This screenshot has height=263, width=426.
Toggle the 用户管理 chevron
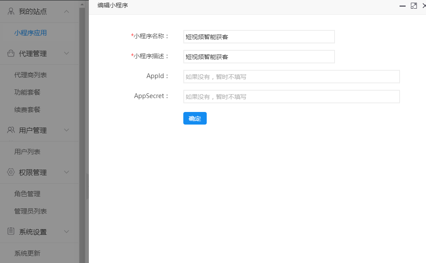[x=67, y=130]
